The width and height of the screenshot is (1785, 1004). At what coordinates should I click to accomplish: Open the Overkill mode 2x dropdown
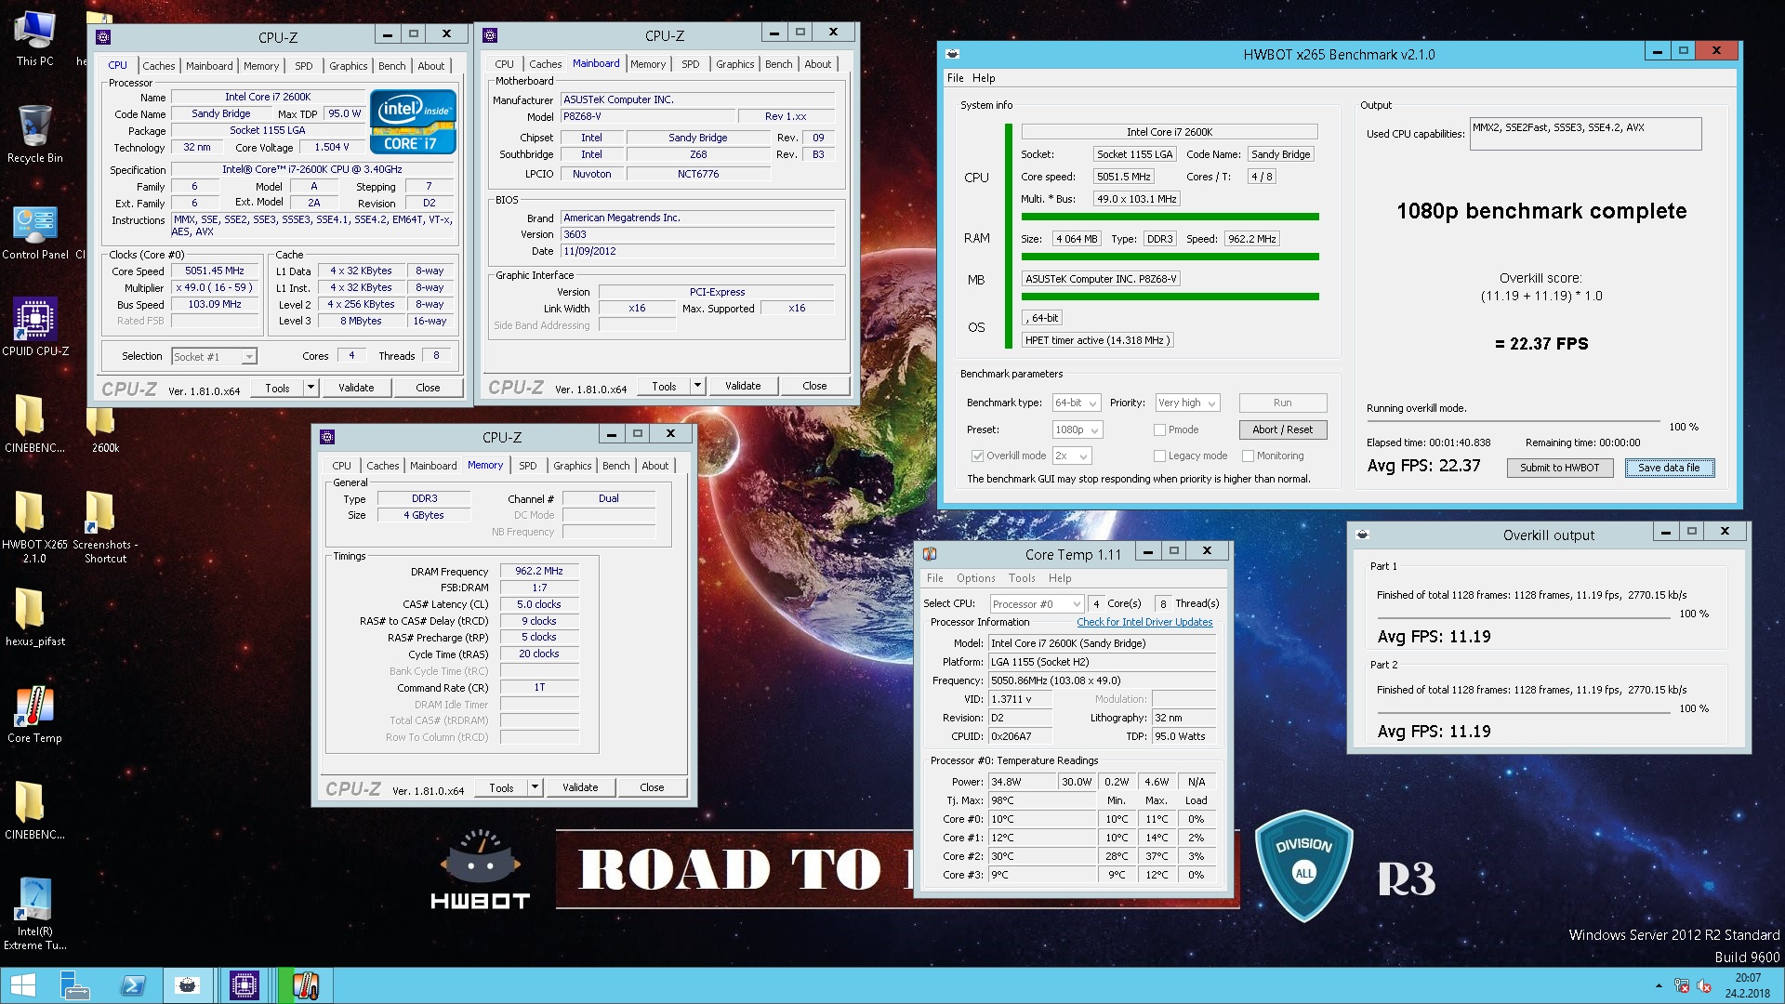coord(1072,456)
